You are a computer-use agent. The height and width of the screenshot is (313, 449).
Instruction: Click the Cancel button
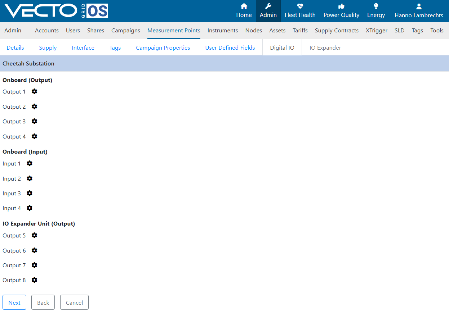tap(74, 302)
